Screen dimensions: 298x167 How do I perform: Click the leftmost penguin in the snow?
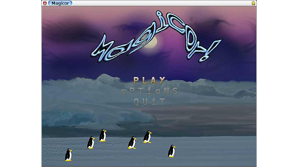(x=69, y=155)
